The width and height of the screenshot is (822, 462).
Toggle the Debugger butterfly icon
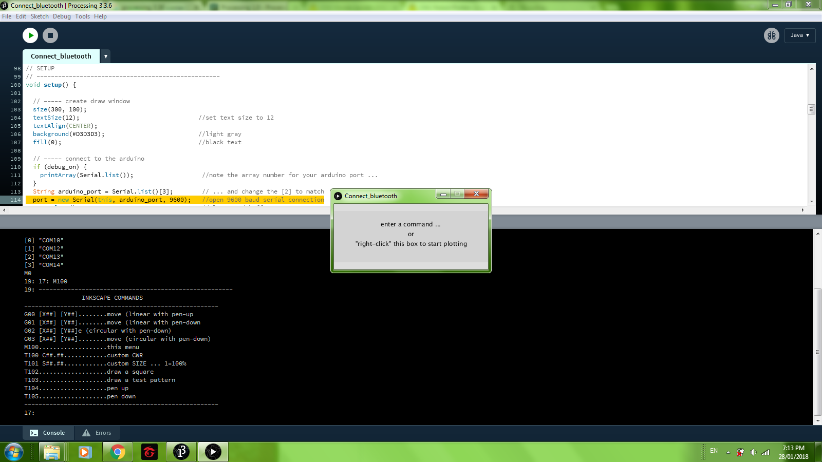(771, 35)
